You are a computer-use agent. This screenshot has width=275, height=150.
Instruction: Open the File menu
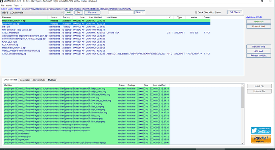coord(3,6)
